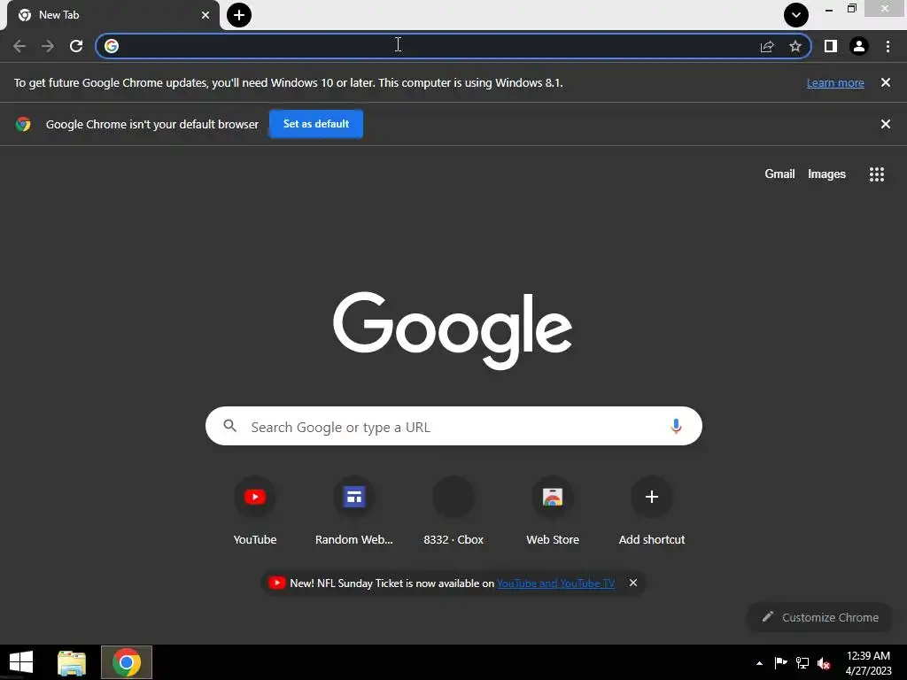Viewport: 907px width, 680px height.
Task: Click muted volume tray icon
Action: pos(825,663)
